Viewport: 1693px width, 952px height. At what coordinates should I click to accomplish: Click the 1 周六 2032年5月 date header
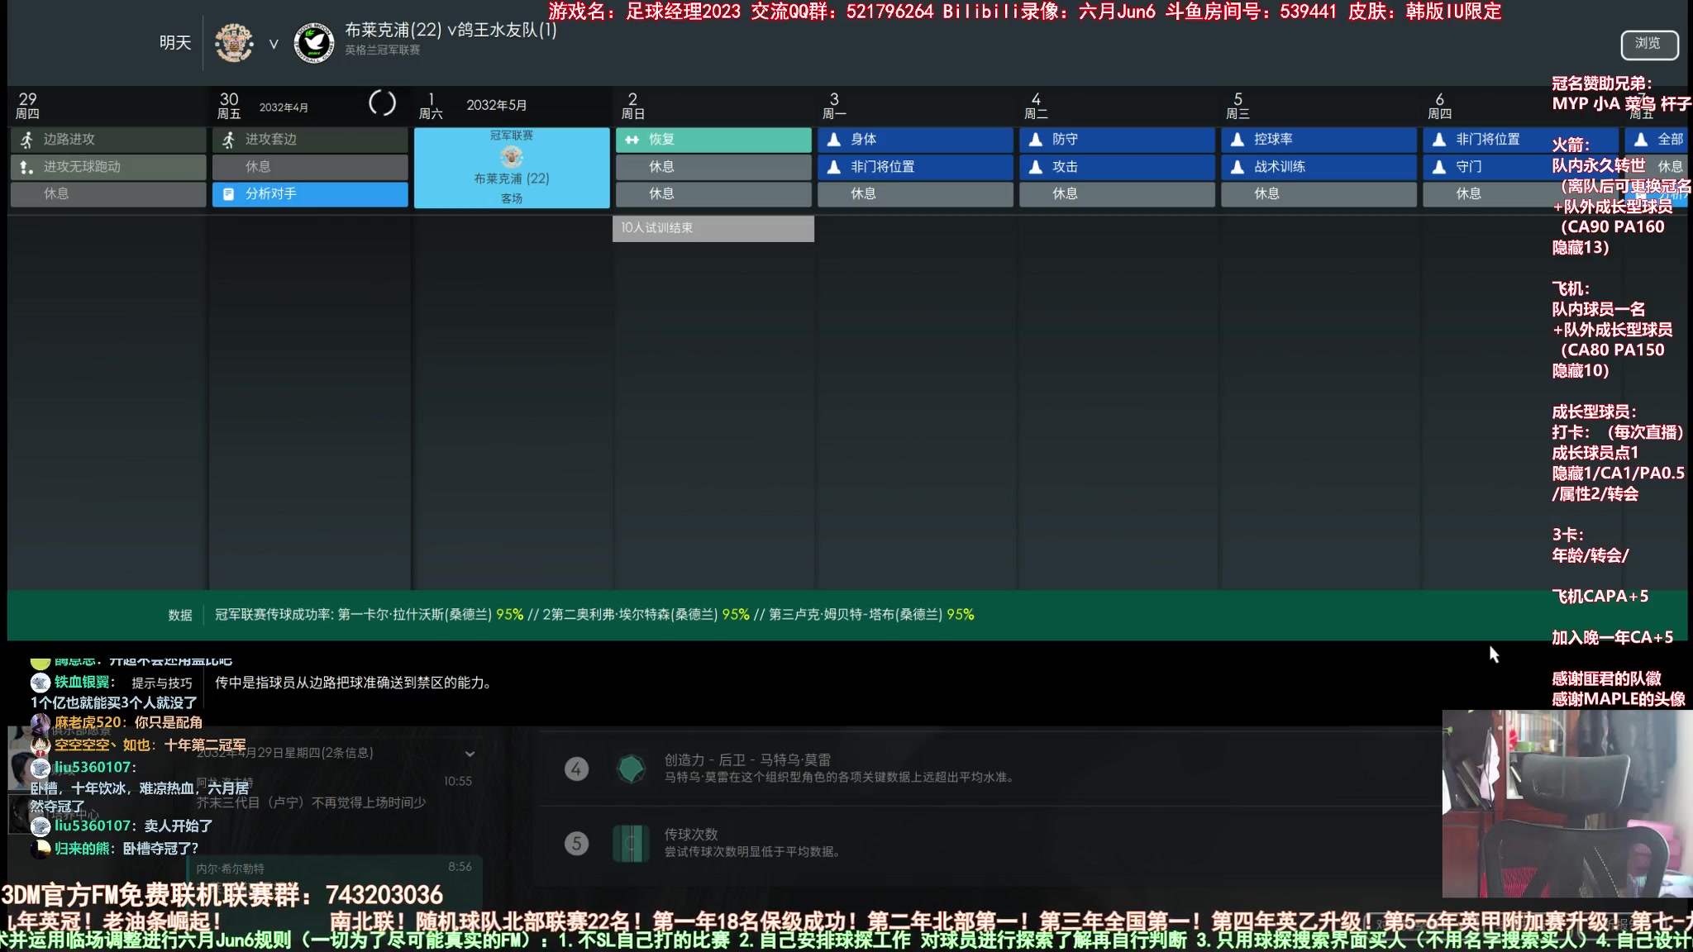click(x=512, y=106)
